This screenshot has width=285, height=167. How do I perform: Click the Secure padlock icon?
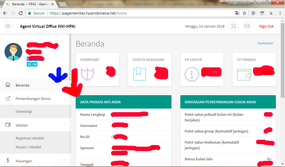click(x=29, y=13)
